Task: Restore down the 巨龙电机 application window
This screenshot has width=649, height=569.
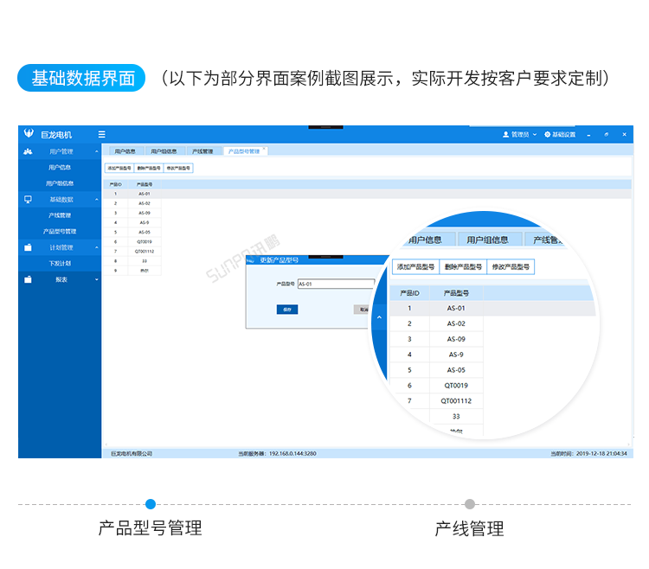Action: 607,134
